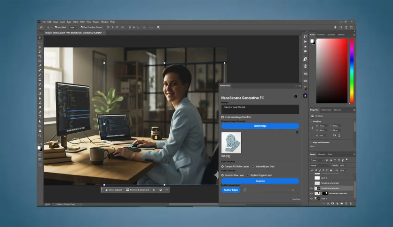The width and height of the screenshot is (393, 227).
Task: Select the Lasso tool
Action: 40,47
